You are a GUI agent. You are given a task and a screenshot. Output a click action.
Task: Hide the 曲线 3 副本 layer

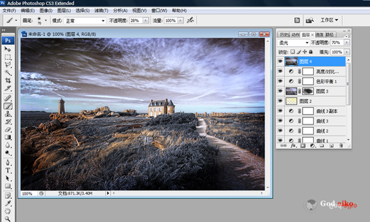[x=281, y=111]
